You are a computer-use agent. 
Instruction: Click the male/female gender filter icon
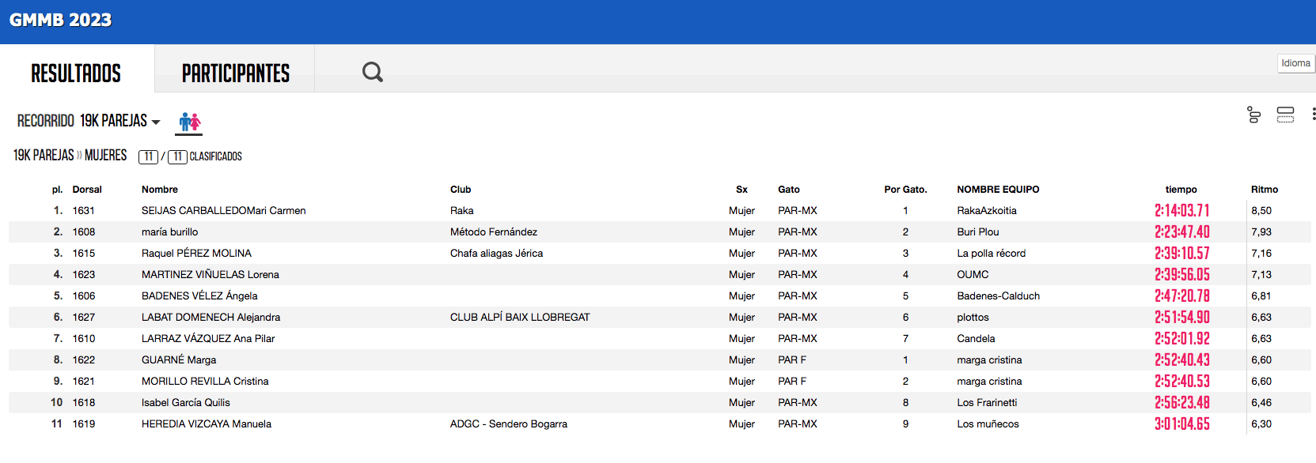[189, 122]
